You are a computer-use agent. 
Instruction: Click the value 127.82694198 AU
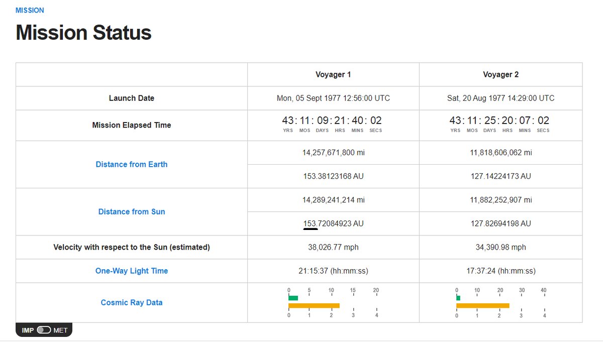click(501, 223)
